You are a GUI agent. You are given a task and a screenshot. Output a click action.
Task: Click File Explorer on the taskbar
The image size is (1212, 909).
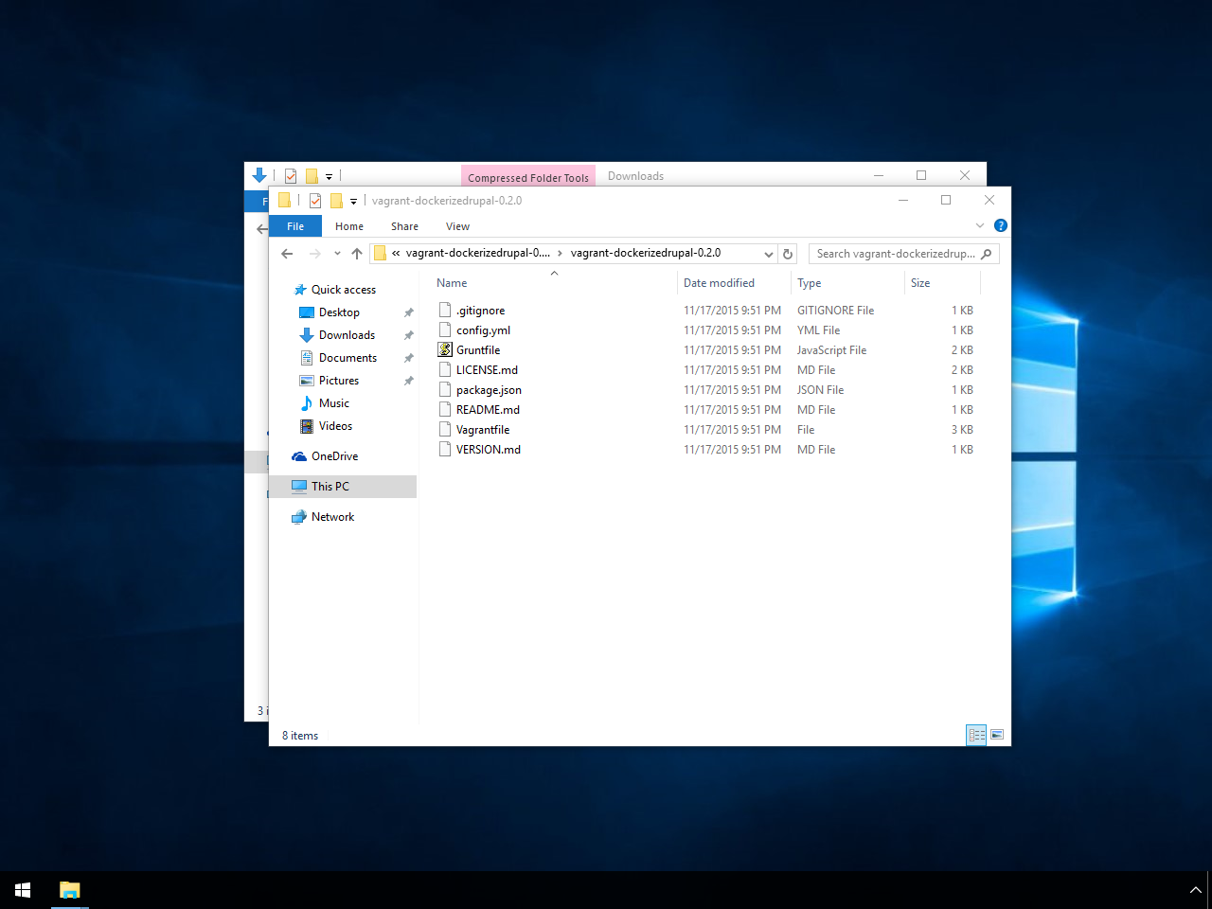coord(70,890)
